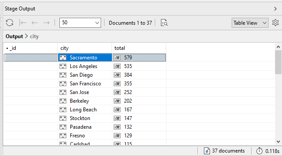The image size is (282, 156).
Task: Click the total column header
Action: coord(139,48)
